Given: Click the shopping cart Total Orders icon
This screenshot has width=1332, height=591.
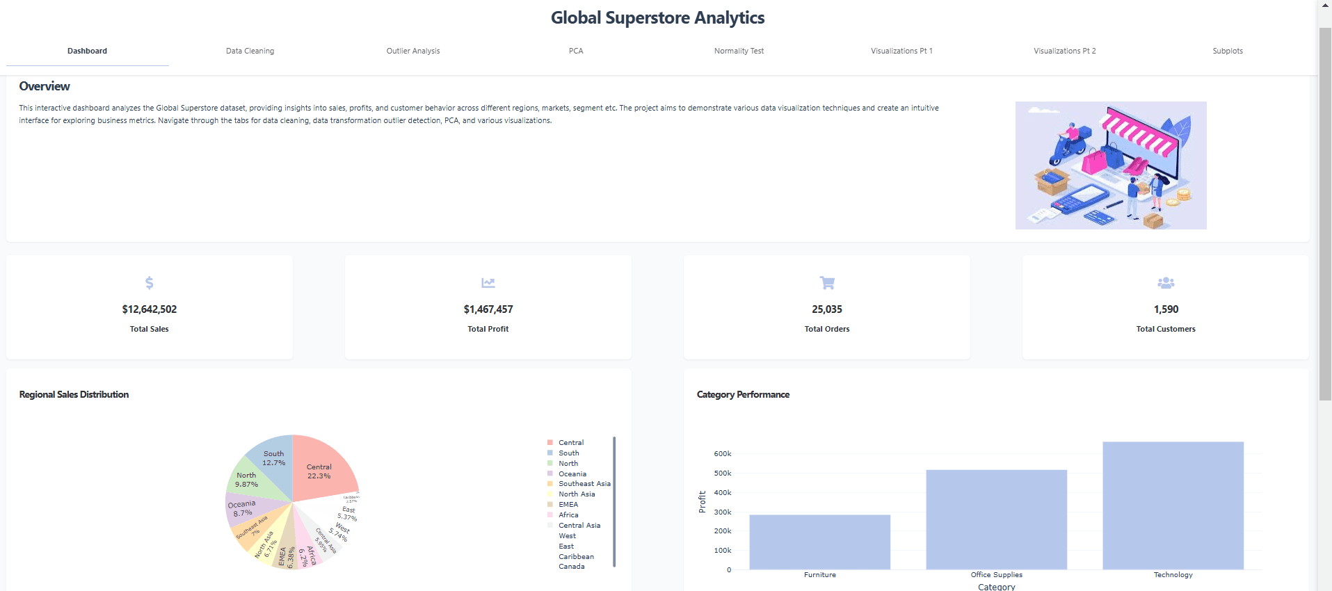Looking at the screenshot, I should [827, 283].
